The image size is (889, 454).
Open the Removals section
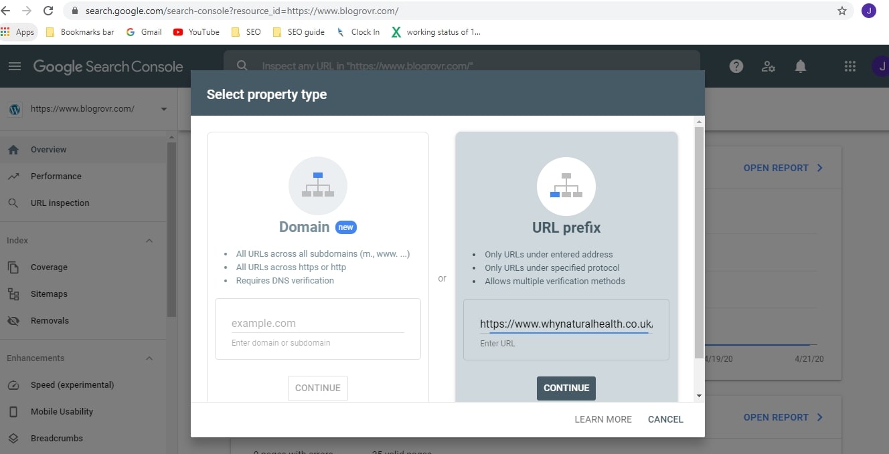pyautogui.click(x=50, y=320)
